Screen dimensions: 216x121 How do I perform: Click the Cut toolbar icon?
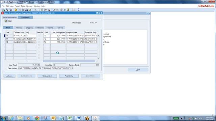36,10
